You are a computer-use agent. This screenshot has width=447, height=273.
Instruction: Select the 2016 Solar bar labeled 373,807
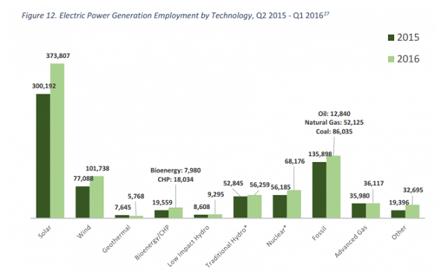[x=57, y=141]
